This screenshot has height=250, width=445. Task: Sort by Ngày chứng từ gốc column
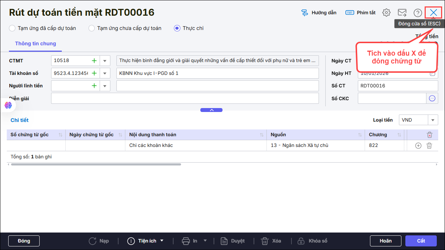(120, 135)
